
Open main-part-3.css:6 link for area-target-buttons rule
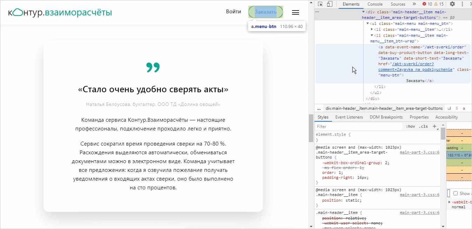(419, 153)
